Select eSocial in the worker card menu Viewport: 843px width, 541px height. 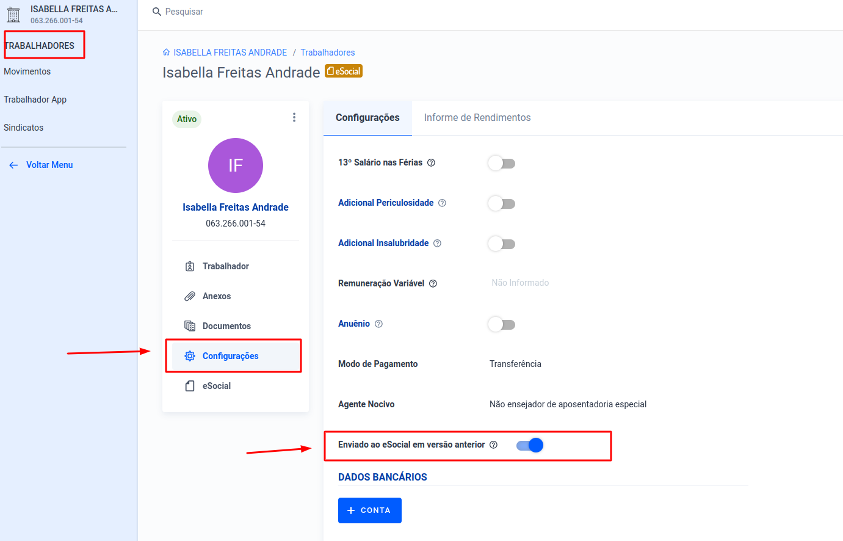(236, 386)
